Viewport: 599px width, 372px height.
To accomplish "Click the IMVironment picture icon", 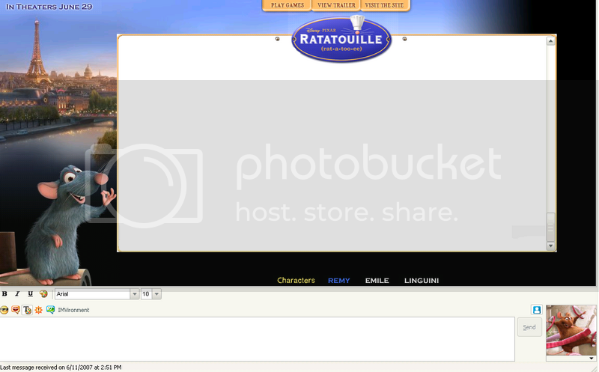I will 50,310.
